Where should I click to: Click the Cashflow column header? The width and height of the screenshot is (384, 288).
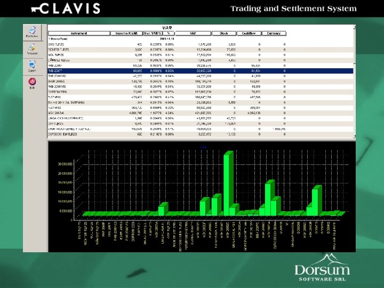click(x=249, y=33)
